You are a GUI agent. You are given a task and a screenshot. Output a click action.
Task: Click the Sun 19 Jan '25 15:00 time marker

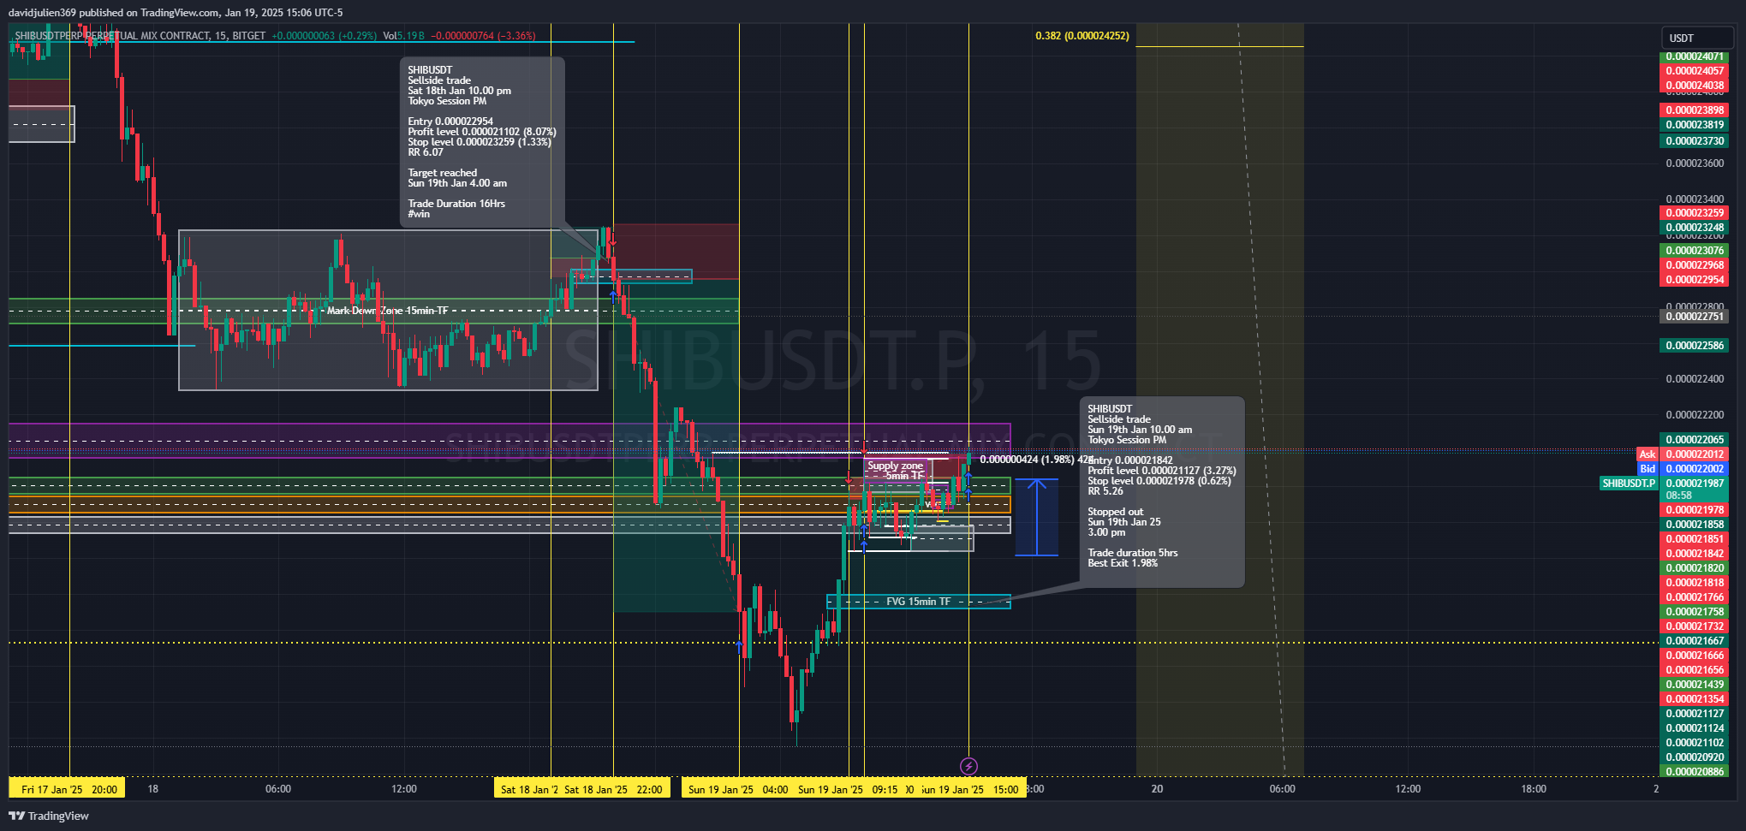971,789
